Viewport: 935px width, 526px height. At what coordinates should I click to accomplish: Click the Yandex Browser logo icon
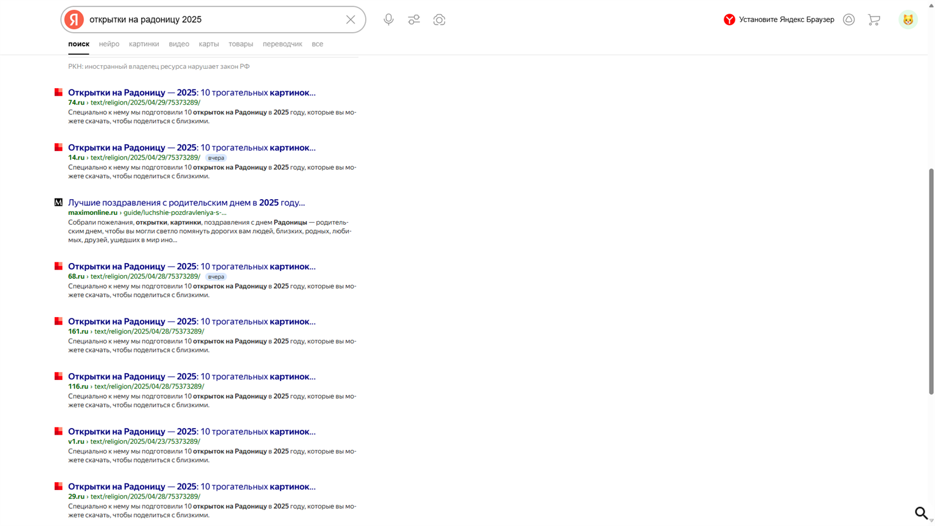point(729,19)
